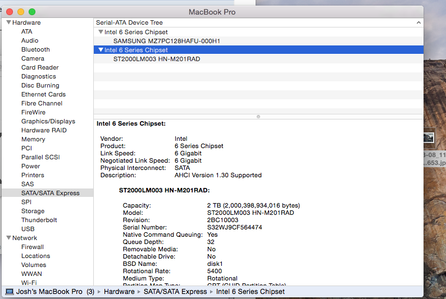Minimize the MacBook Pro window
The image size is (446, 299).
click(x=21, y=12)
